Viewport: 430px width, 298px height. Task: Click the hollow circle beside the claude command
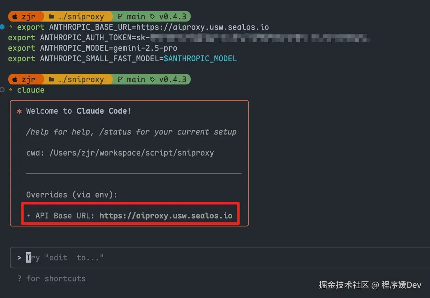click(x=2, y=90)
